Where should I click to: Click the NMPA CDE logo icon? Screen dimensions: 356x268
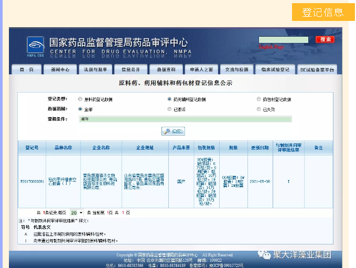click(35, 46)
